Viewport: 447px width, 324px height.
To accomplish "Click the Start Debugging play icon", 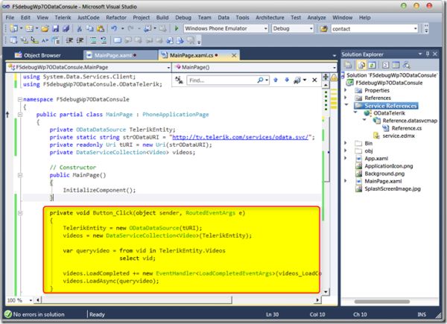I will [x=177, y=28].
